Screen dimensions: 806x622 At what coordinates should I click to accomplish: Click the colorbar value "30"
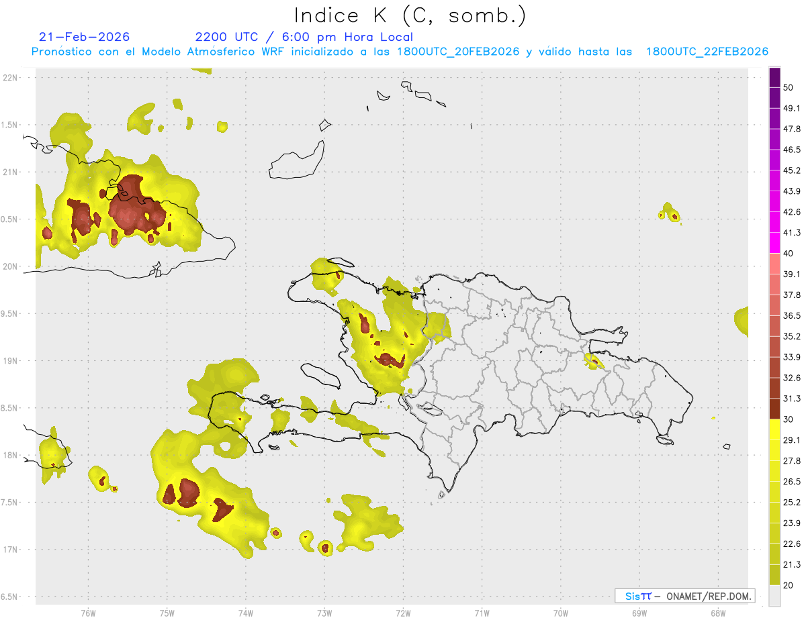[789, 419]
